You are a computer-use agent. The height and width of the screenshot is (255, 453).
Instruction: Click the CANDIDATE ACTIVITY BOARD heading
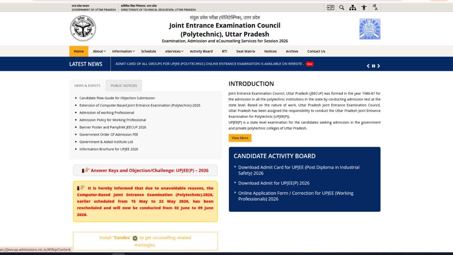coord(274,156)
